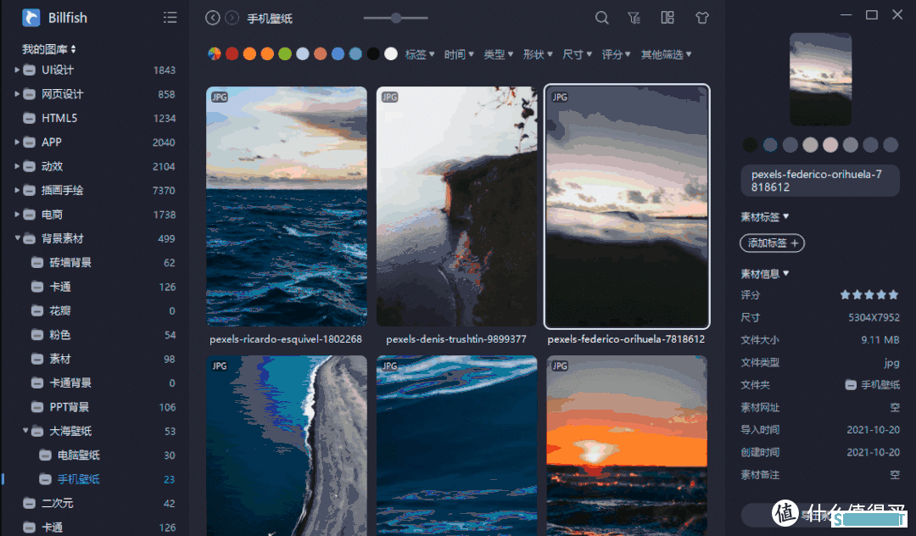Image resolution: width=916 pixels, height=536 pixels.
Task: Adjust the thumbnail size slider handle
Action: [396, 18]
